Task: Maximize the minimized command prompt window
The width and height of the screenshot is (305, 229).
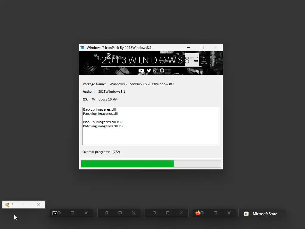Action: (72, 213)
